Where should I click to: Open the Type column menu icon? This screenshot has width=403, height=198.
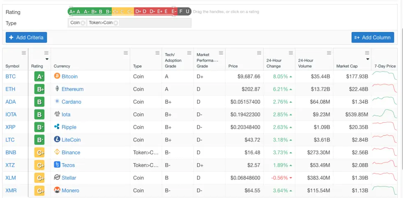pos(157,53)
